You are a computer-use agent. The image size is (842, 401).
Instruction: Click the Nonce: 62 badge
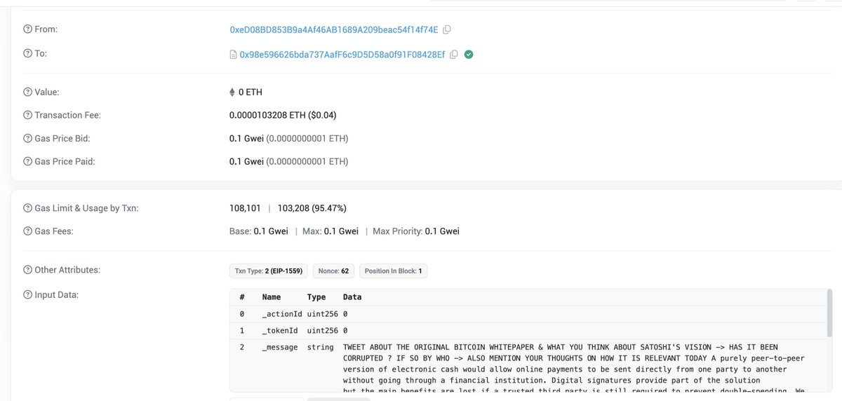click(333, 271)
